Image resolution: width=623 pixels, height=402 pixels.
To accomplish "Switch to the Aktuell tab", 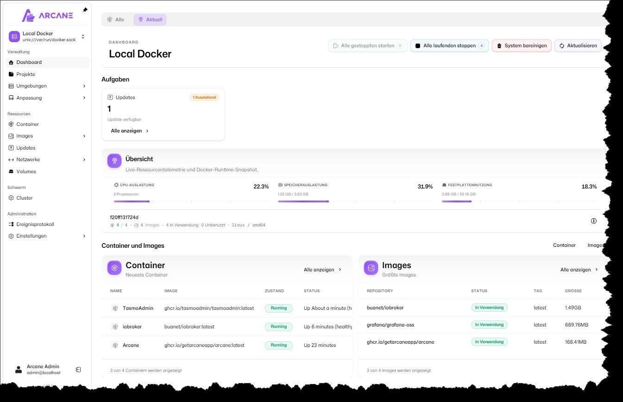I will pos(150,19).
